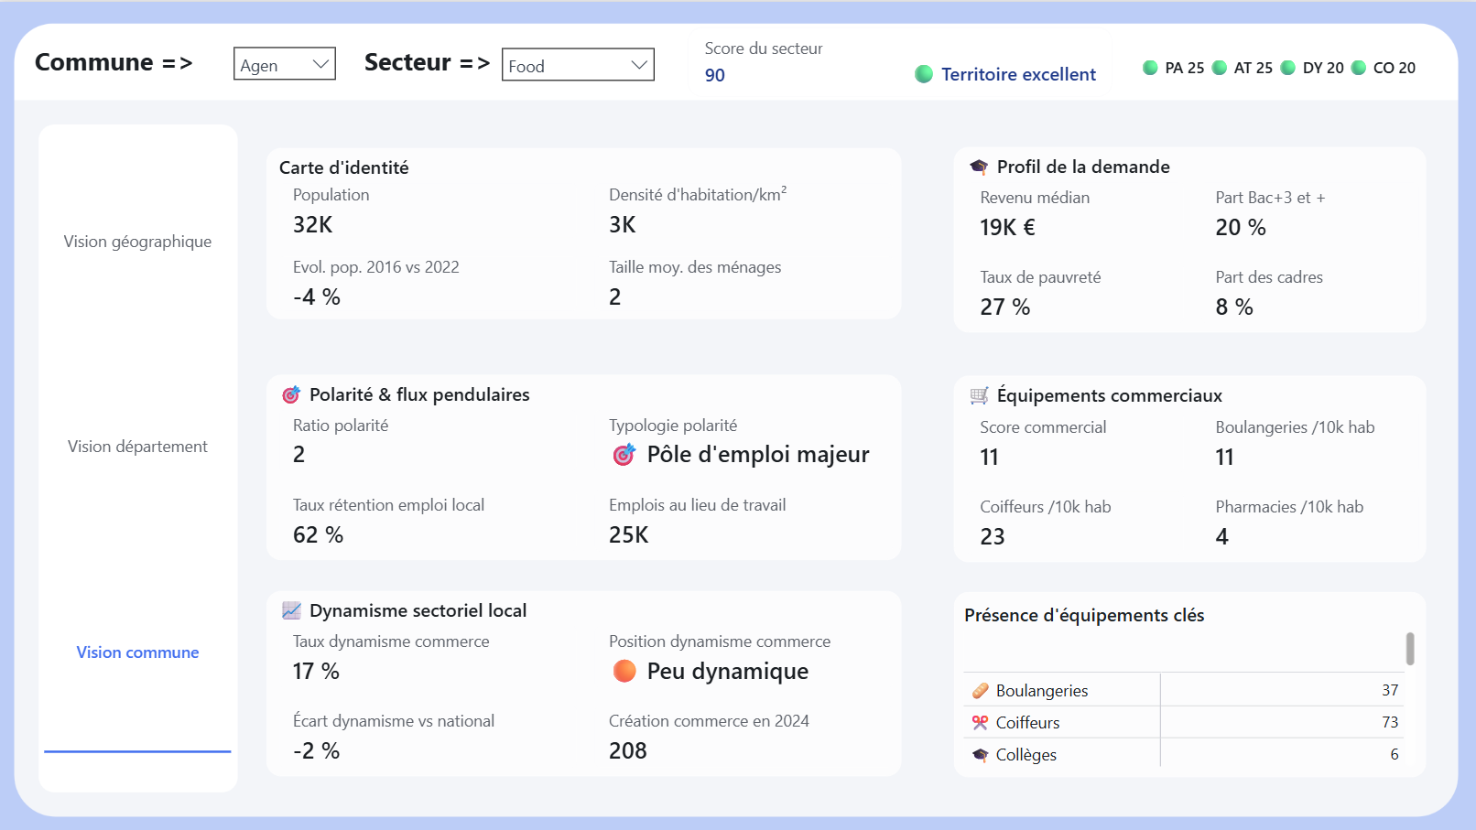This screenshot has width=1476, height=830.
Task: Click the orange dot beside Peu dynamique
Action: (x=624, y=671)
